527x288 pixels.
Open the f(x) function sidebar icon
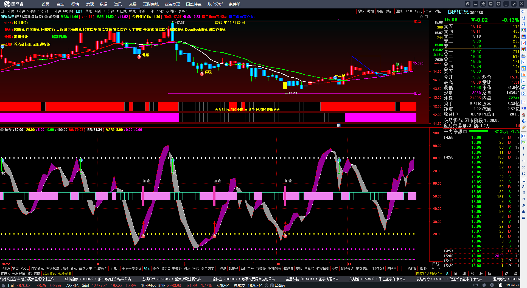pyautogui.click(x=524, y=87)
